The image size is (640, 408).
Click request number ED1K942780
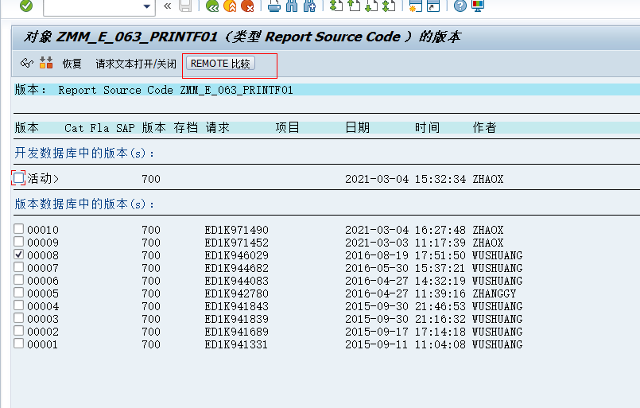point(237,293)
